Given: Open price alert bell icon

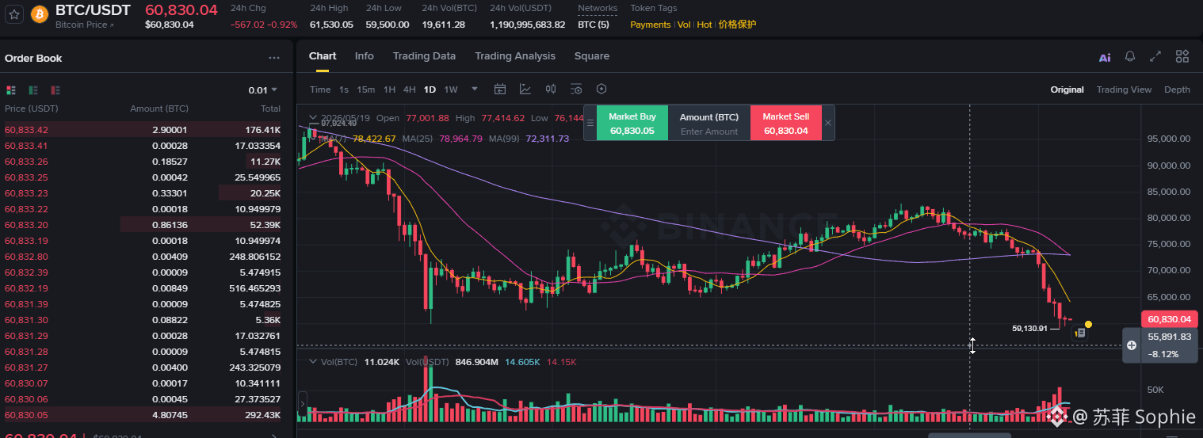Looking at the screenshot, I should [x=1130, y=56].
